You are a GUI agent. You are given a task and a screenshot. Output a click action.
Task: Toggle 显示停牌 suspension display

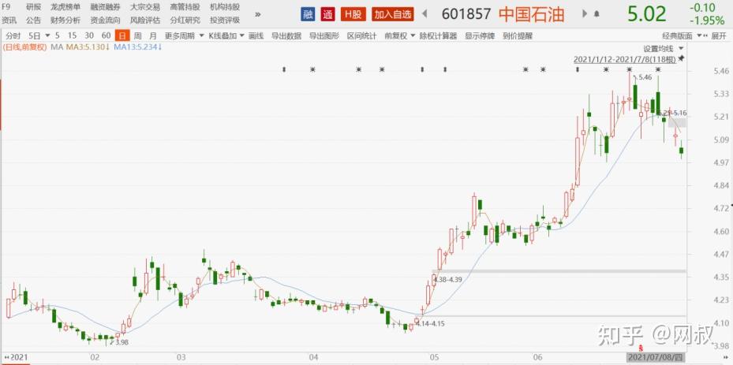pyautogui.click(x=479, y=35)
